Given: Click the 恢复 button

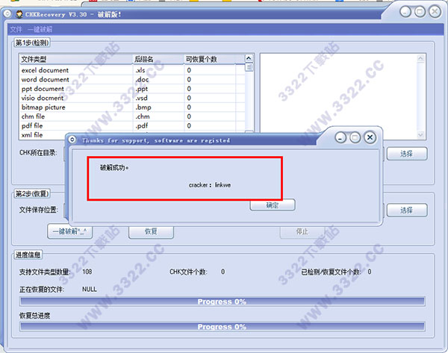Looking at the screenshot, I should [151, 231].
